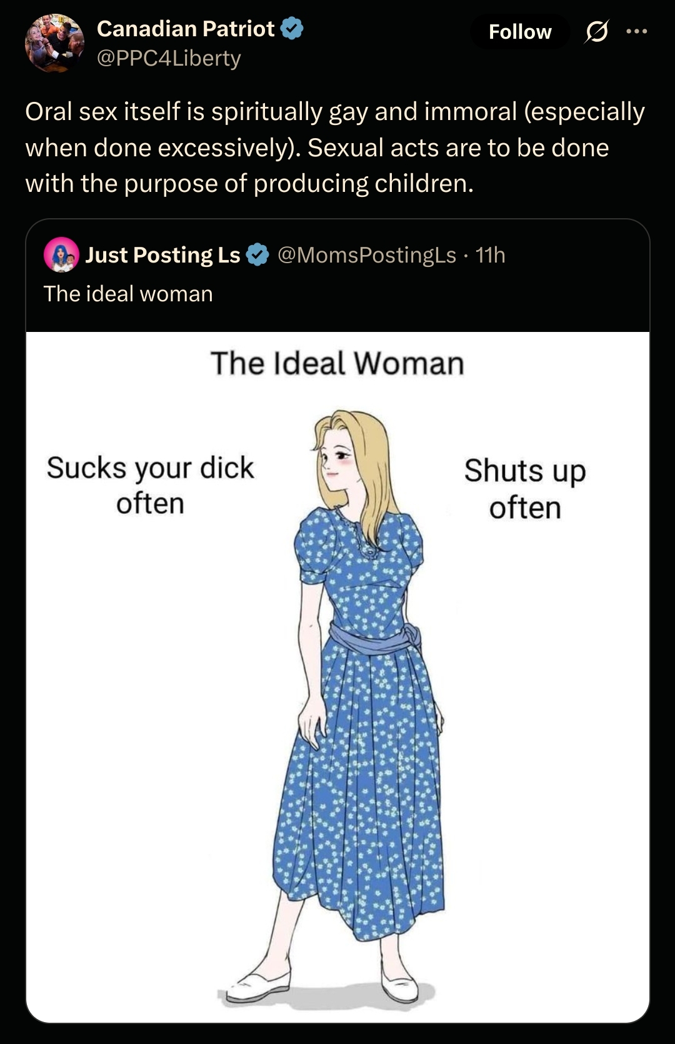
Task: Click the image's right-hand caption text
Action: [x=525, y=488]
